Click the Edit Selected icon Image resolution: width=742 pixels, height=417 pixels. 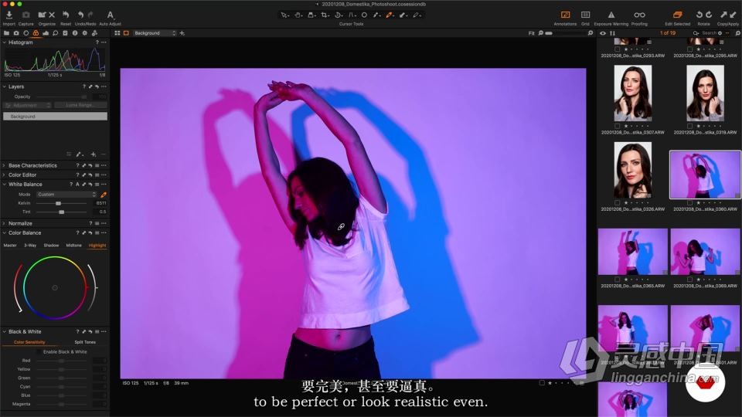tap(677, 15)
